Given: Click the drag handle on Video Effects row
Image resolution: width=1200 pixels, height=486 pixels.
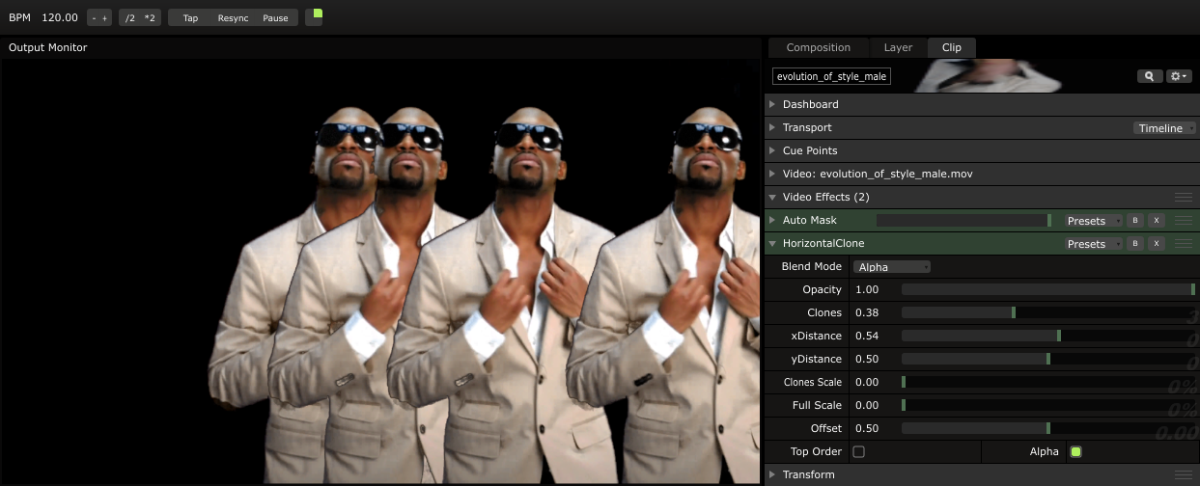Looking at the screenshot, I should [x=1183, y=198].
